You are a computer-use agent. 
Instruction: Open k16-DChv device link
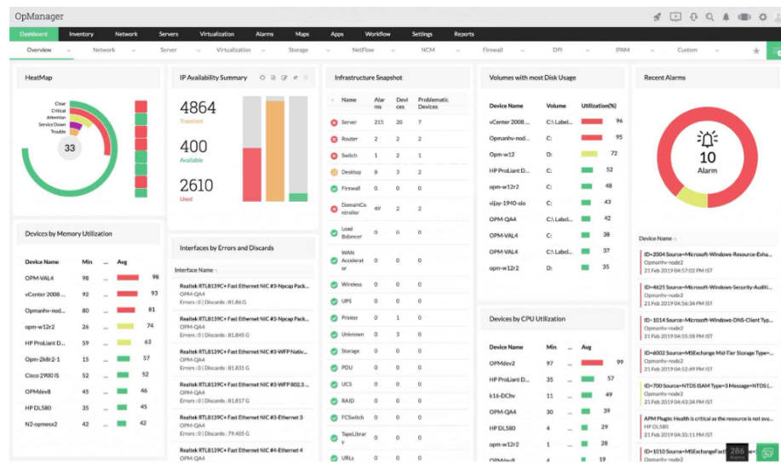502,396
